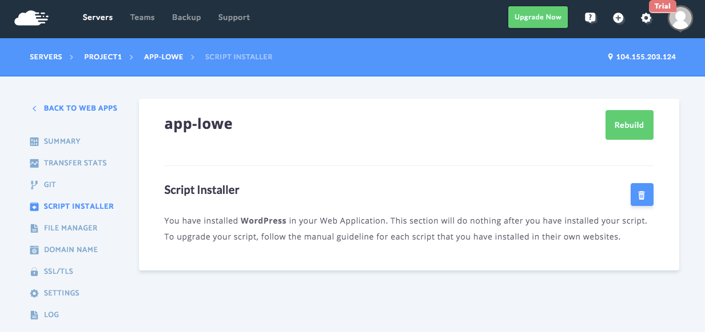The height and width of the screenshot is (332, 705).
Task: Go to SERVERS breadcrumb
Action: tap(46, 57)
